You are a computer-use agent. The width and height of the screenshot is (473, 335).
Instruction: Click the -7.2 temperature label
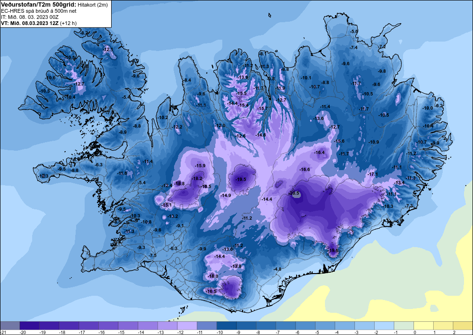click(382, 46)
